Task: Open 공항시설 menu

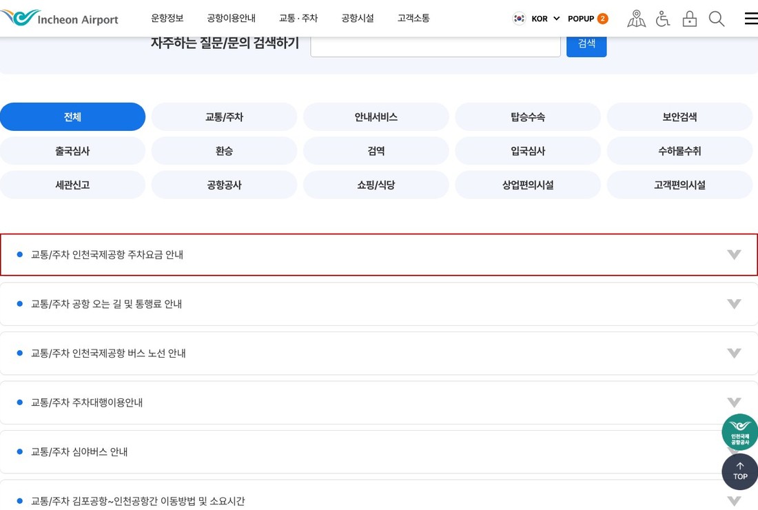Action: (358, 19)
